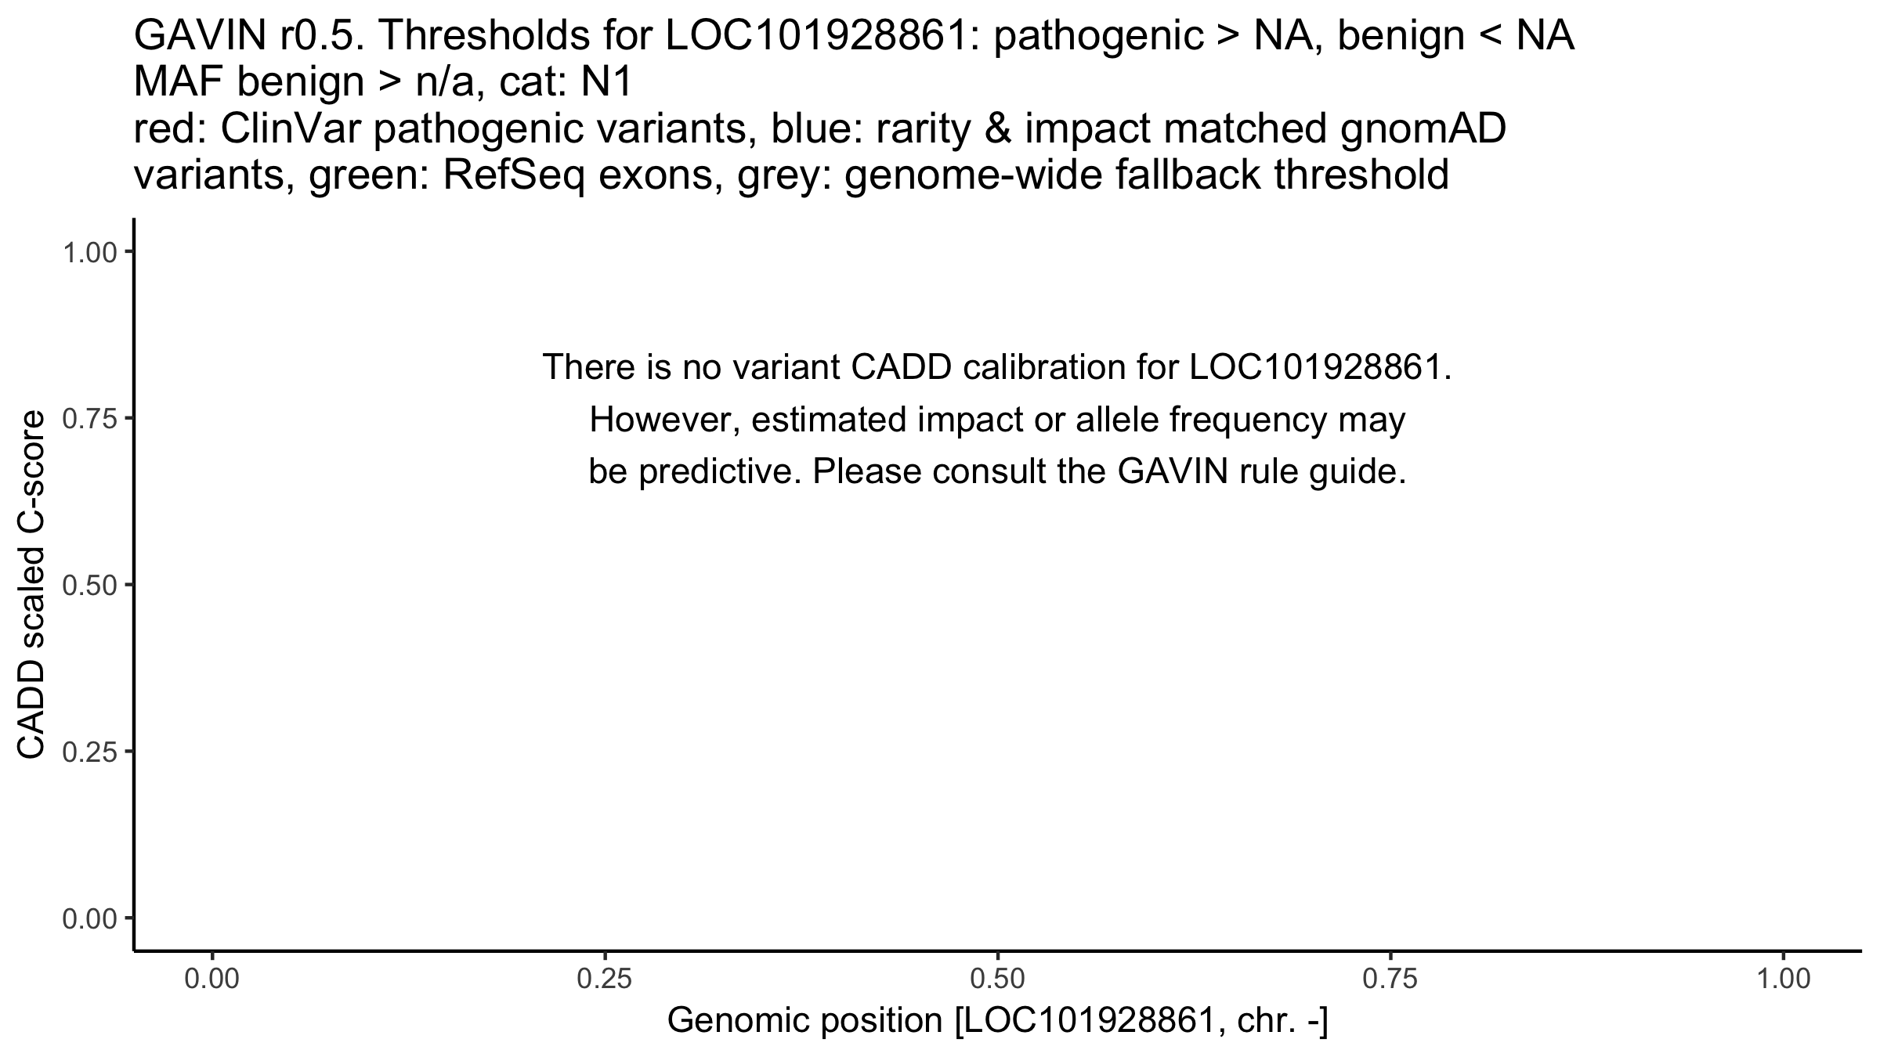This screenshot has width=1880, height=1057.
Task: Click the 'CADD scaled C-score' y-axis title
Action: 31,585
